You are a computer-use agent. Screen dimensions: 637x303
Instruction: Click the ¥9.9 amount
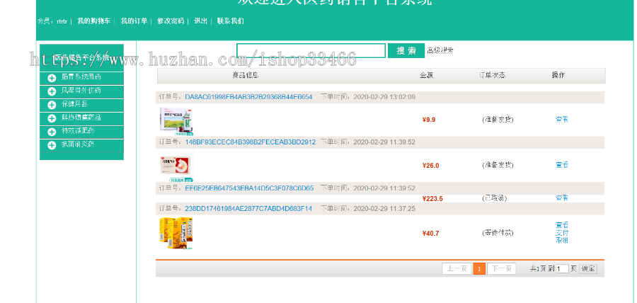pyautogui.click(x=429, y=120)
